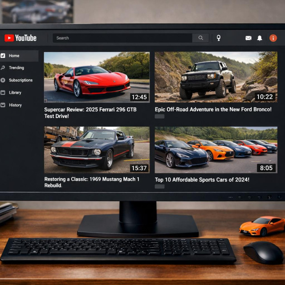Open 'Supercar Review: 2025 Ferrari 296 GTB' title

pyautogui.click(x=90, y=113)
